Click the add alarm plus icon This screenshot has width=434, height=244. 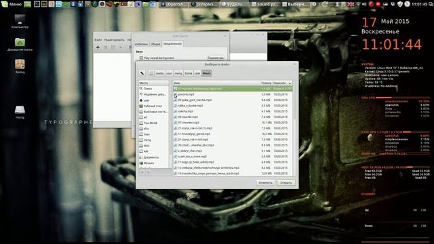(x=98, y=47)
